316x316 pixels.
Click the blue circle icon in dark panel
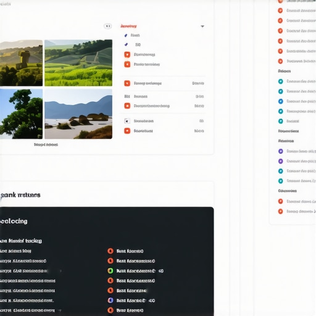tap(110, 301)
